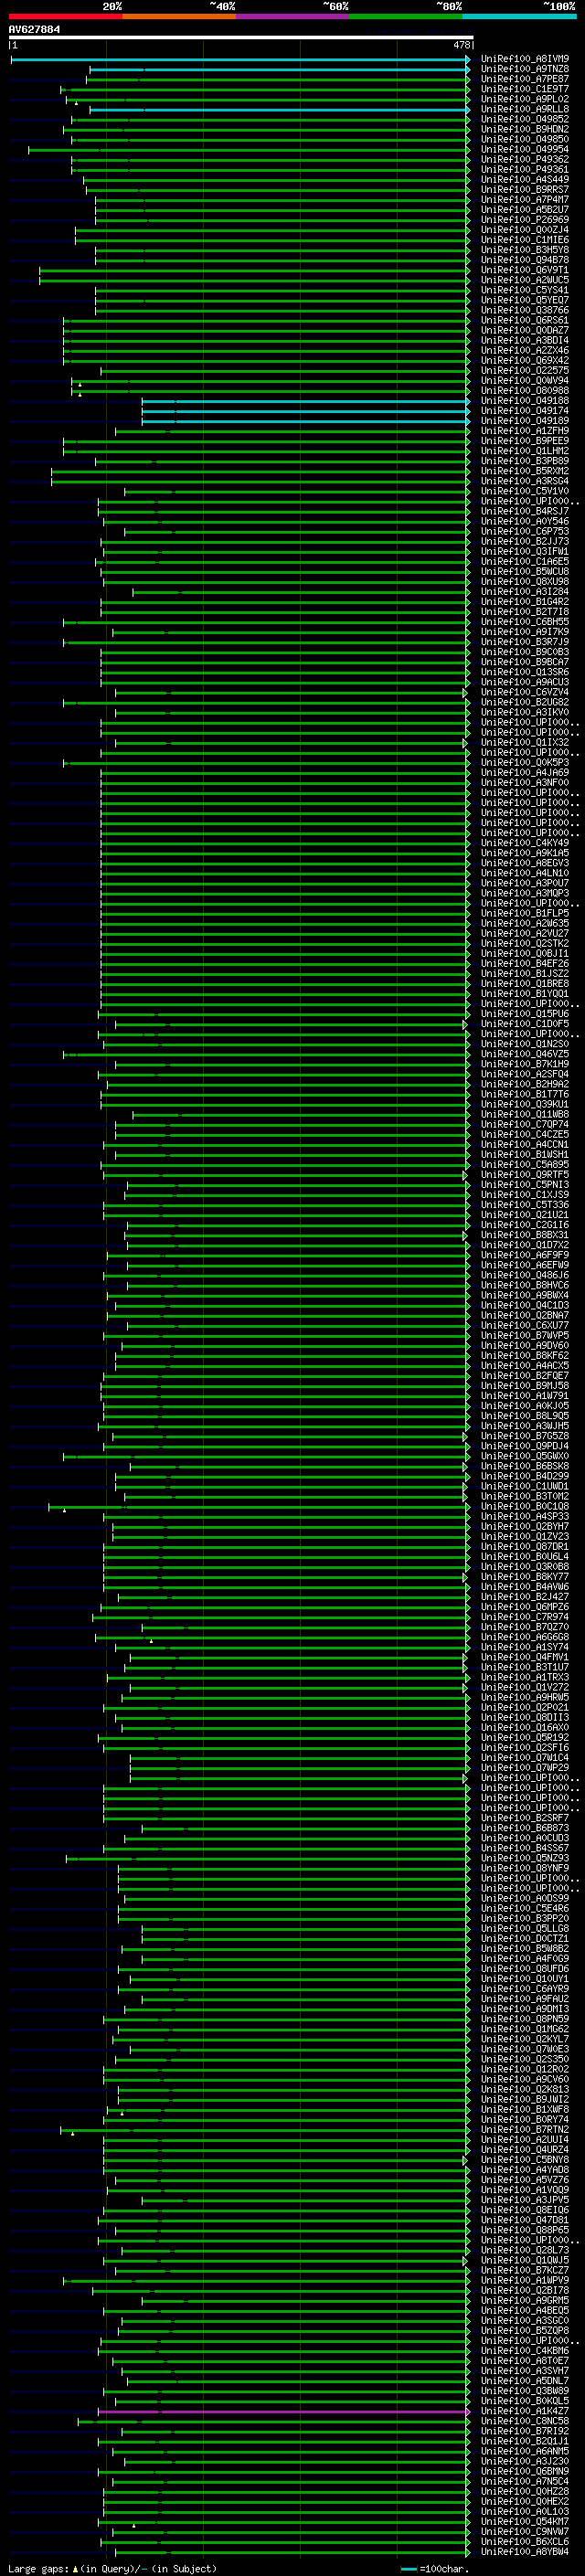Click the hit label UniRef100_B8BX31
This screenshot has height=2576, width=585.
[x=525, y=1235]
